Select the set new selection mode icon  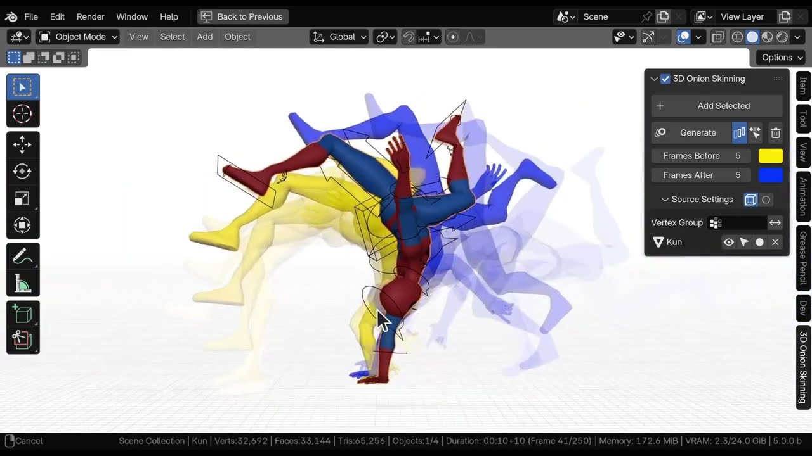click(x=13, y=58)
